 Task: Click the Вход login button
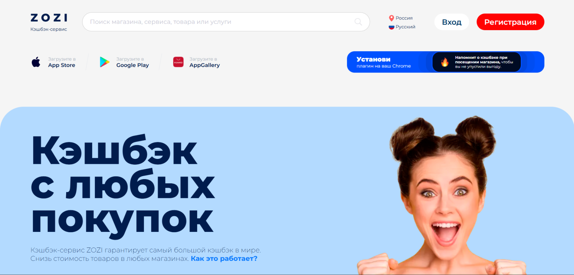[x=452, y=22]
